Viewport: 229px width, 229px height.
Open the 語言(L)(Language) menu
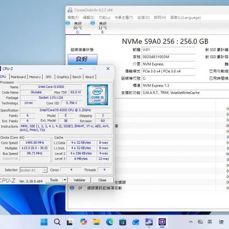[185, 17]
